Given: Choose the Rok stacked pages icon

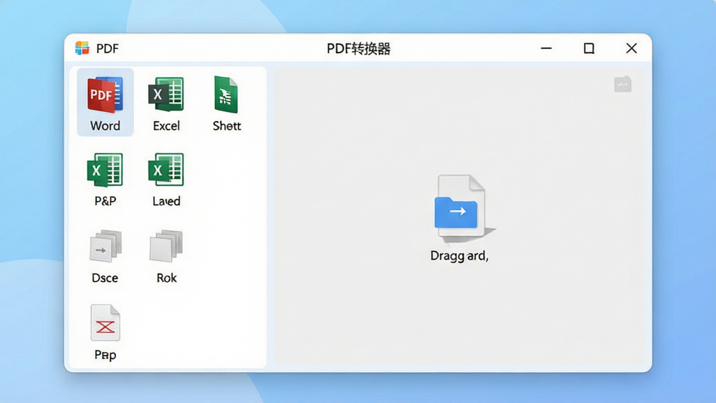Looking at the screenshot, I should [166, 246].
